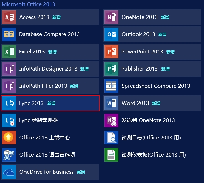The height and width of the screenshot is (183, 204).
Task: Click the Office 2013 语言首选项 icon
Action: [9, 155]
